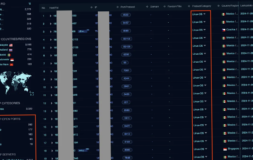Viewport: 253px width, 160px height.
Task: Click the icon beside the Port/Protocol header
Action: pyautogui.click(x=118, y=7)
